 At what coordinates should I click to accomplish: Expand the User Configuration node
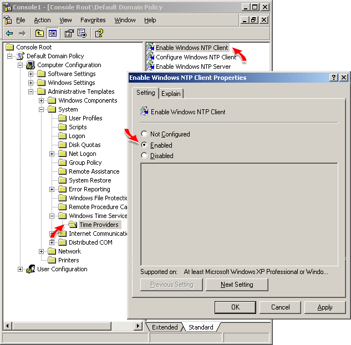(x=20, y=269)
